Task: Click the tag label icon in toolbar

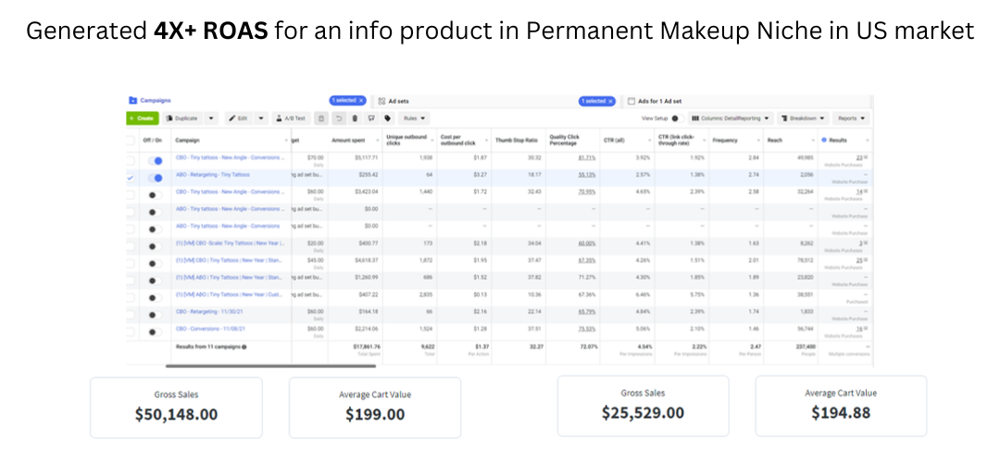Action: tap(387, 119)
